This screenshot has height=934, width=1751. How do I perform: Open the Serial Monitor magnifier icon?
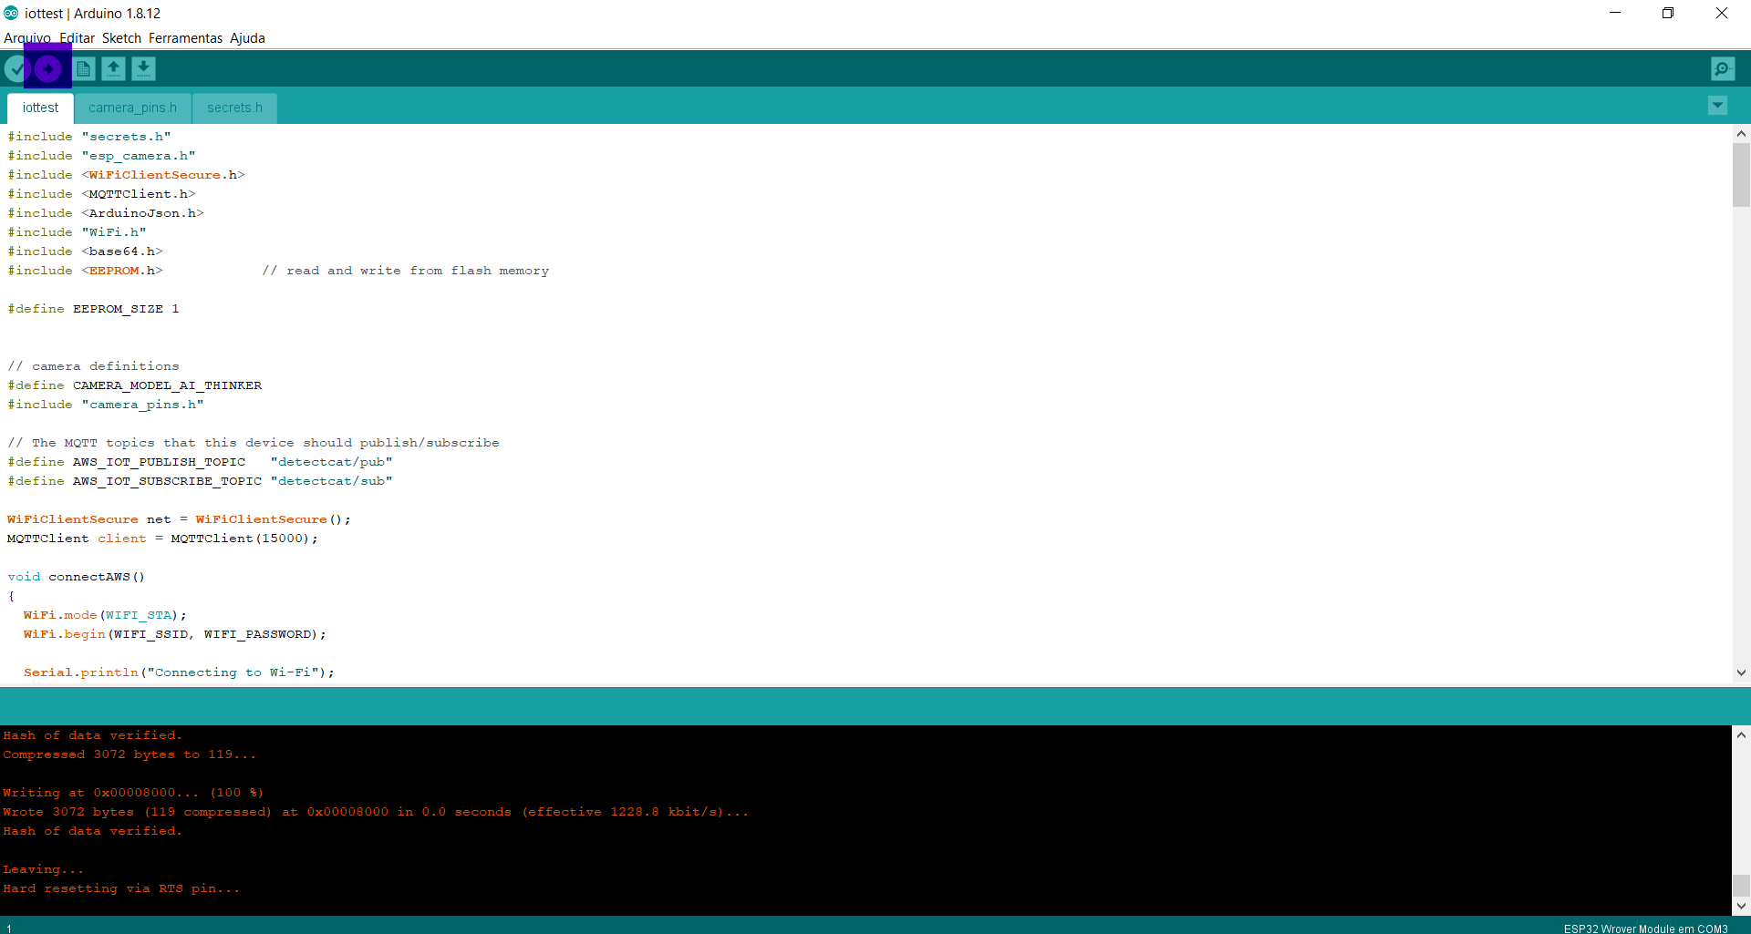pos(1722,69)
